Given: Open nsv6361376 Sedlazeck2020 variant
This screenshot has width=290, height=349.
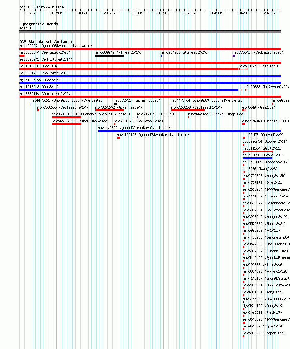Looking at the screenshot, I should pos(139,121).
